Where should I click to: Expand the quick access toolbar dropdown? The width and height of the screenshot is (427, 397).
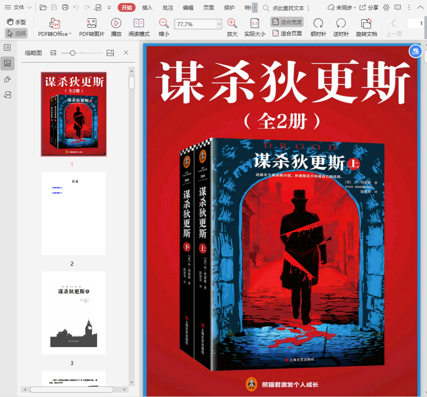(x=109, y=7)
